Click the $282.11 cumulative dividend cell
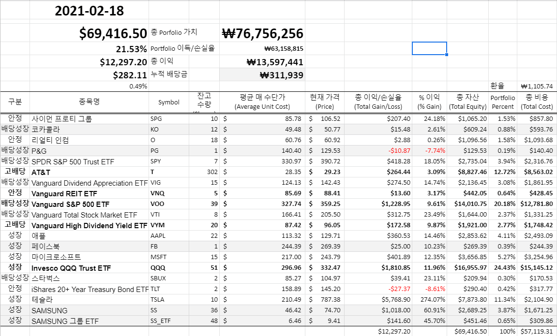Viewport: 557px width, 336px height. click(x=89, y=75)
